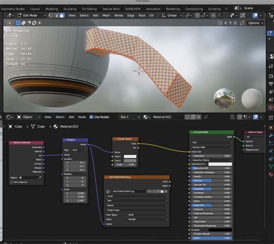The image size is (274, 244).
Task: Add a new workspace with the plus button
Action: pyautogui.click(x=226, y=9)
